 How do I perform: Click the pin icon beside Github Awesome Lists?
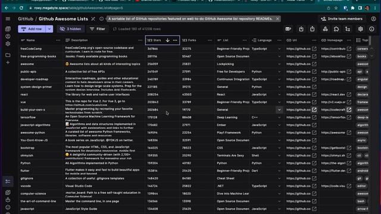[93, 18]
